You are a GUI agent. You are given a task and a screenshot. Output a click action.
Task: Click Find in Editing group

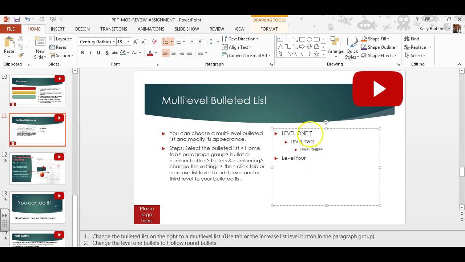[x=411, y=39]
